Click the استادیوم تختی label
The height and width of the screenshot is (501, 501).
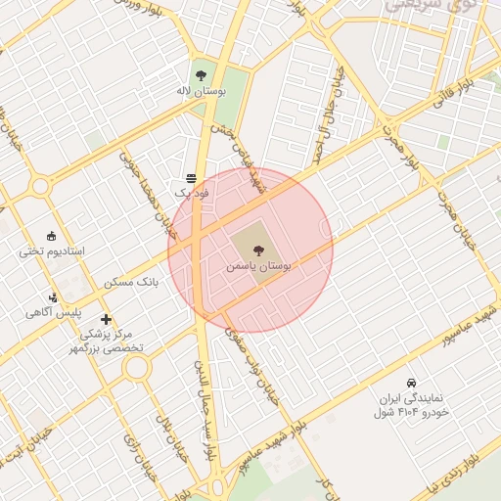pyautogui.click(x=52, y=251)
